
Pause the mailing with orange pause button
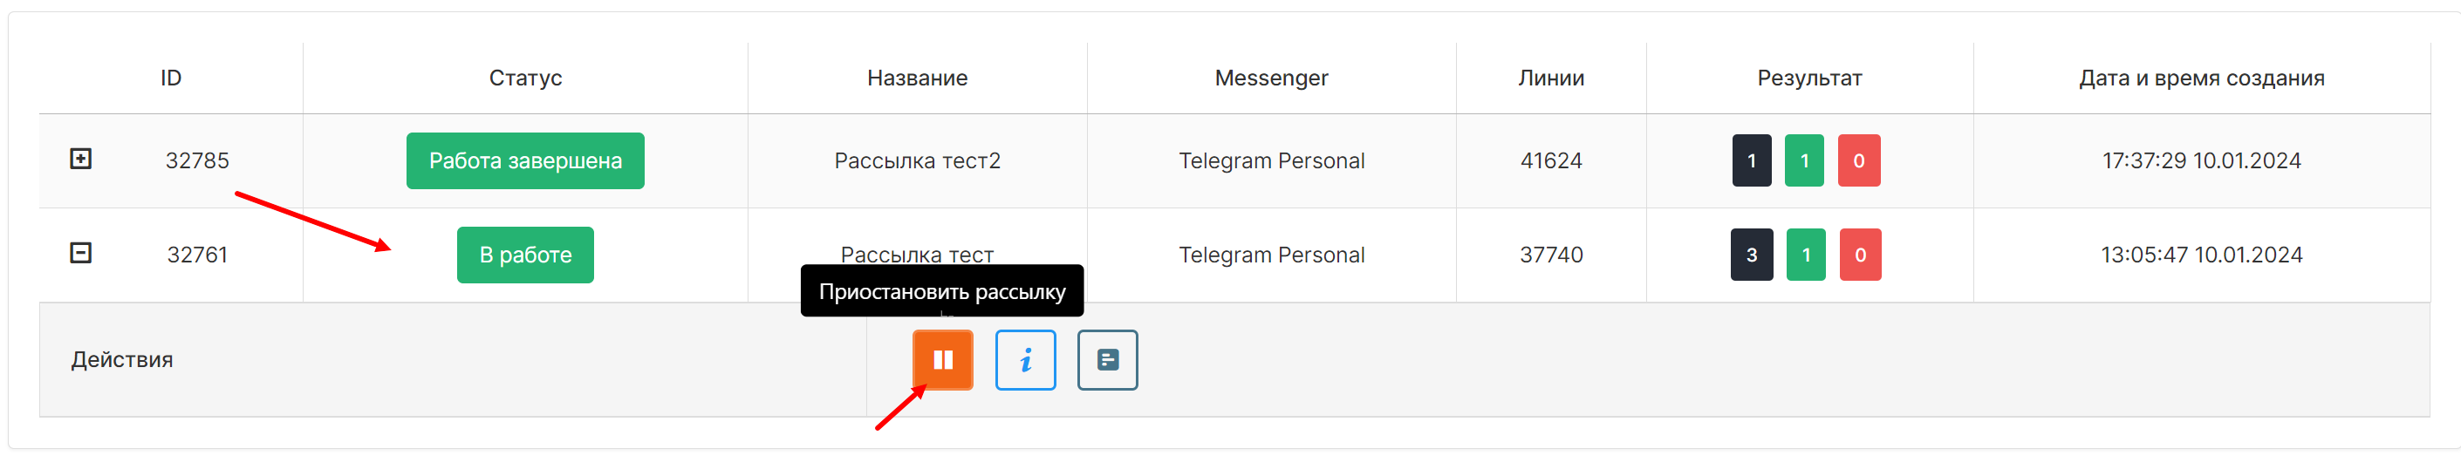pyautogui.click(x=942, y=359)
